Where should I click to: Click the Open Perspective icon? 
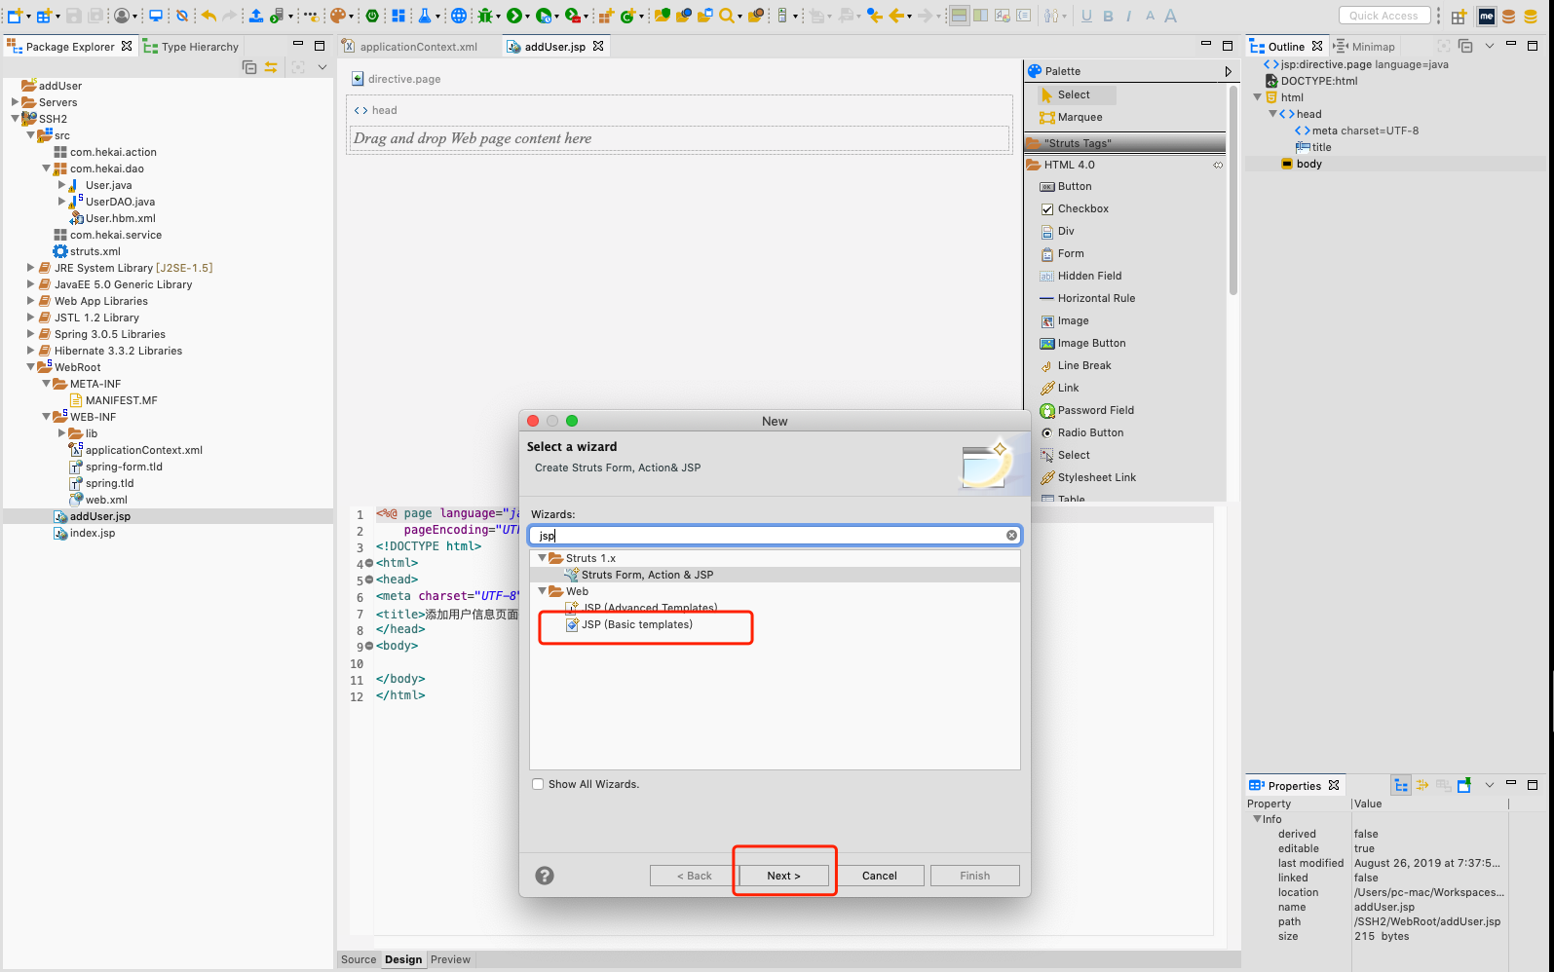pos(1459,16)
